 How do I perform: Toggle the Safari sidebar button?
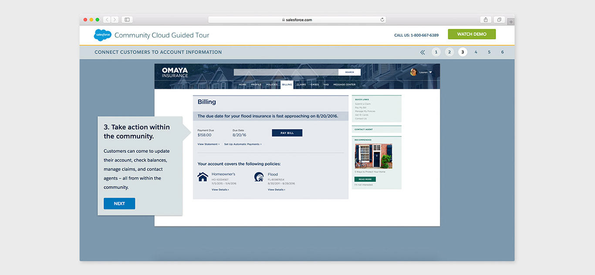coord(127,20)
